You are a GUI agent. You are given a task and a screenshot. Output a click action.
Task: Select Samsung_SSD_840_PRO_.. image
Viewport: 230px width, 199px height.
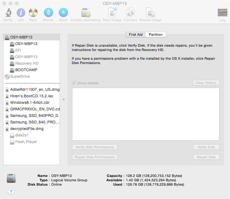click(31, 122)
